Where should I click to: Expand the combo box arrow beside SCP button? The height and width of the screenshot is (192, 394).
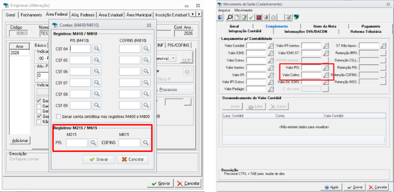173,58
